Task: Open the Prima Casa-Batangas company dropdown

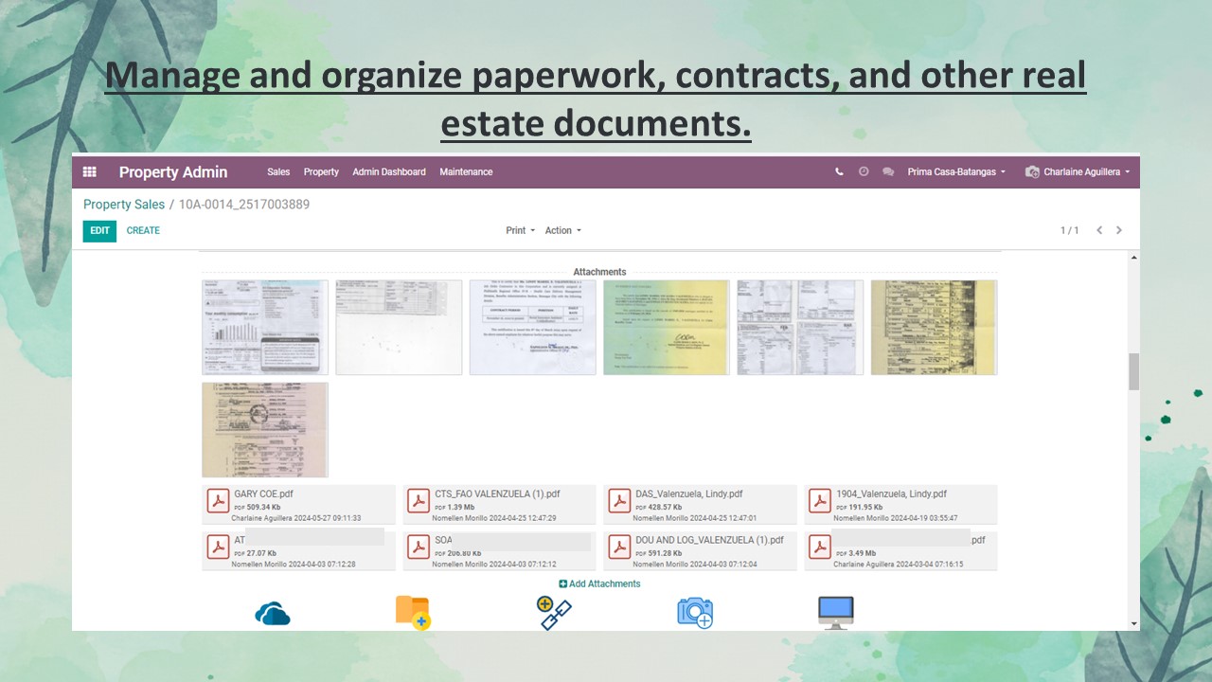Action: coord(956,172)
